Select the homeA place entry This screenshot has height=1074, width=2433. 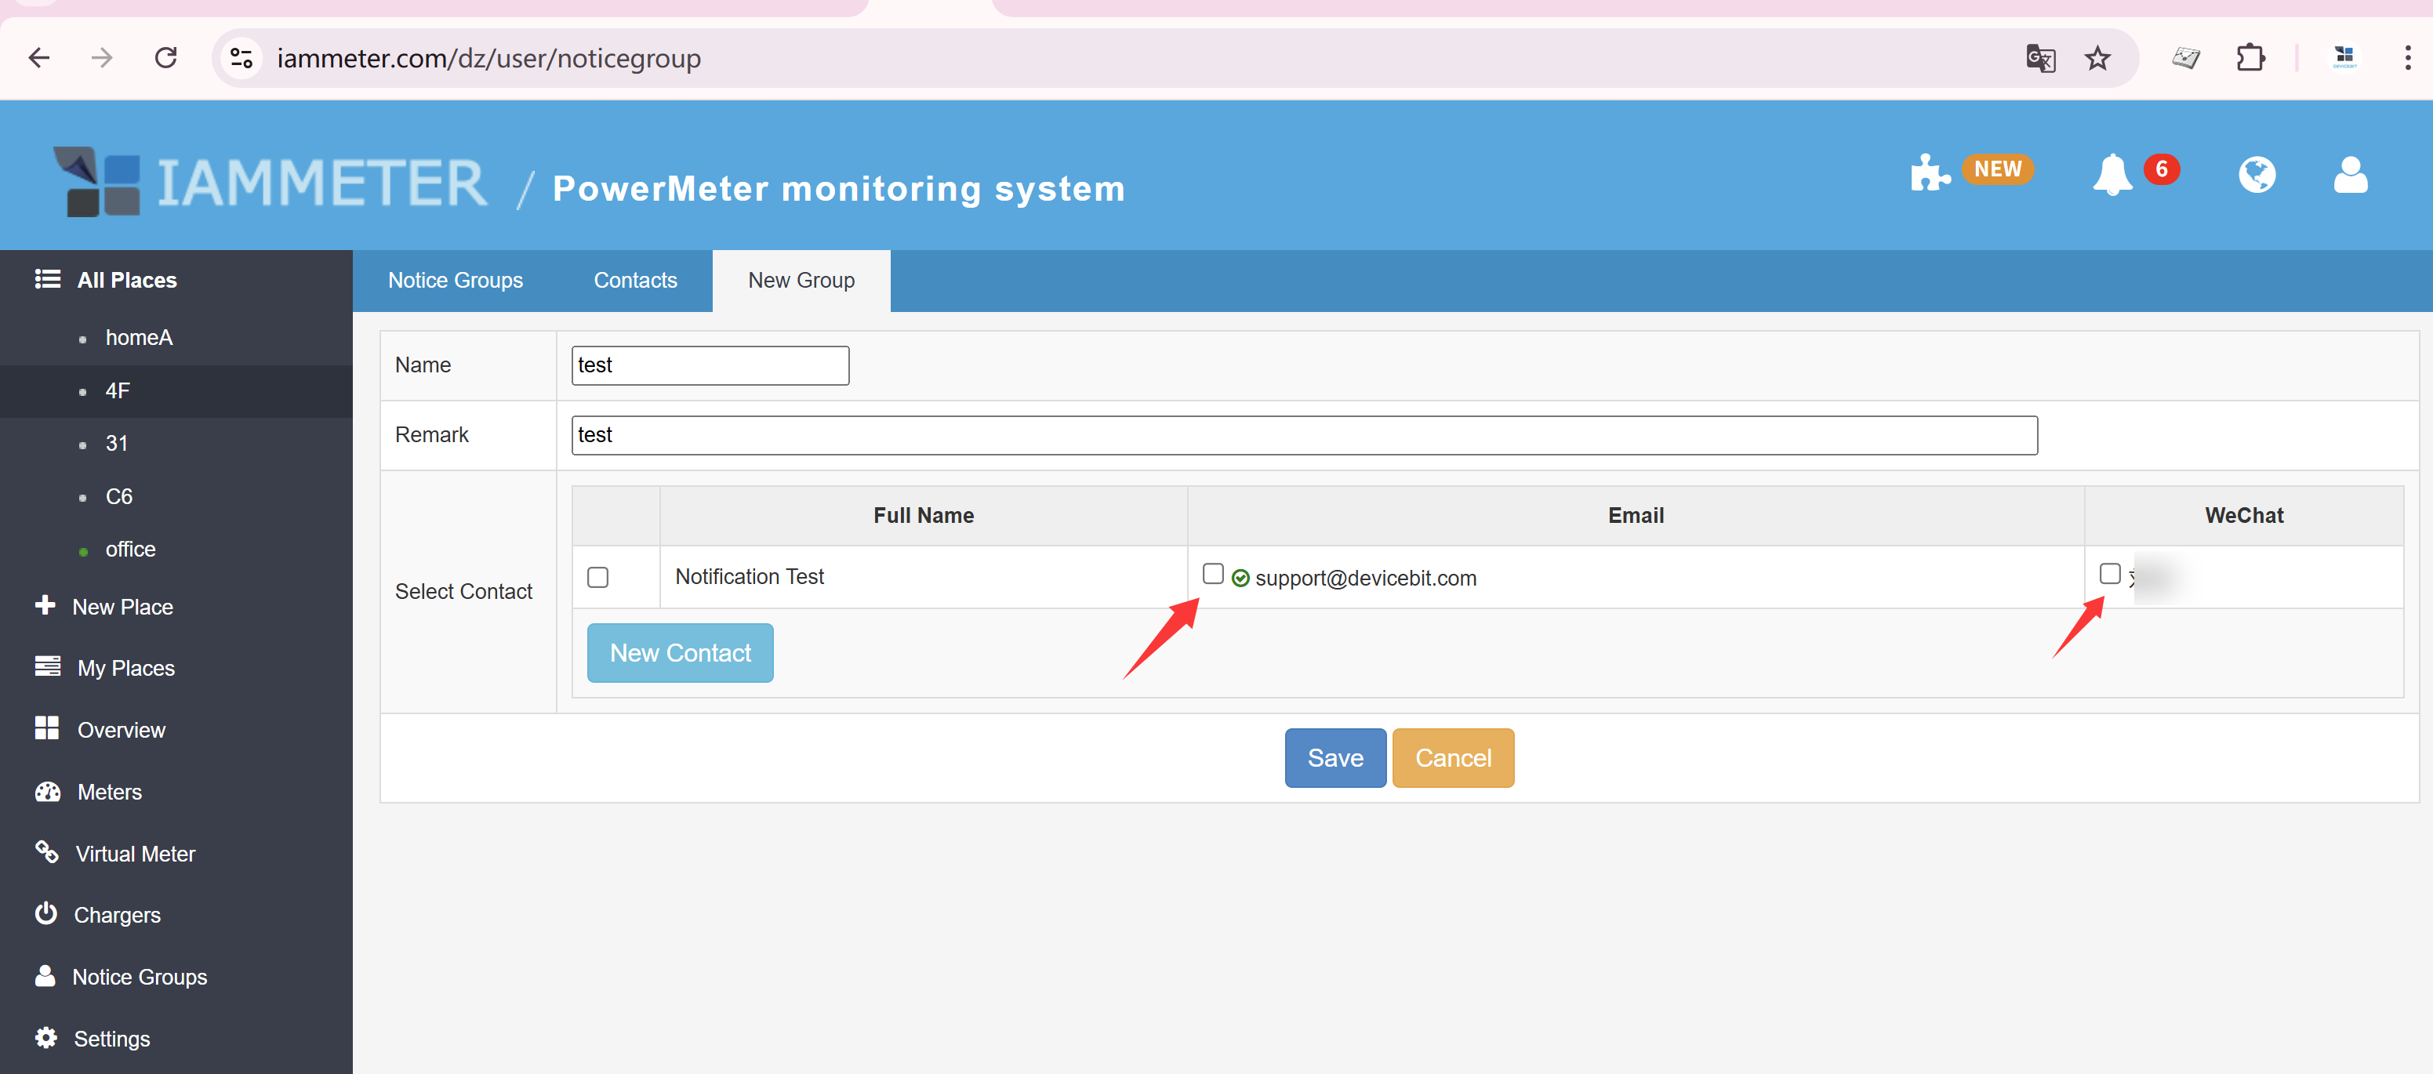pos(139,337)
